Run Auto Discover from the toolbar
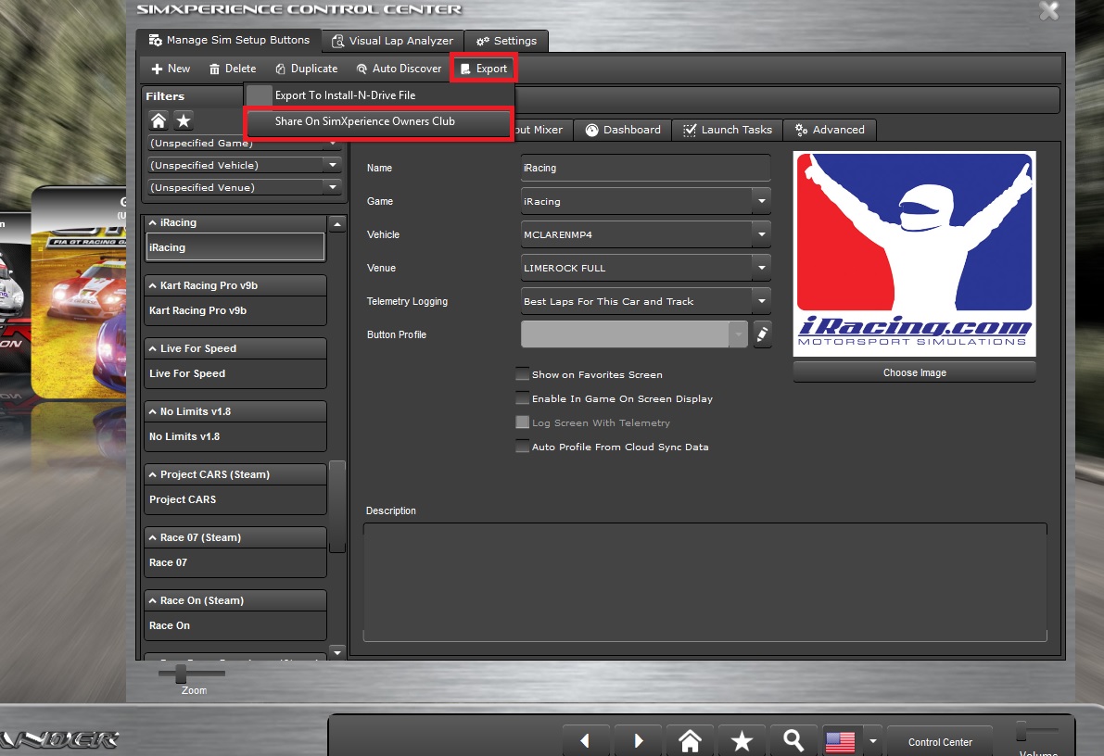The height and width of the screenshot is (756, 1104). (x=399, y=69)
